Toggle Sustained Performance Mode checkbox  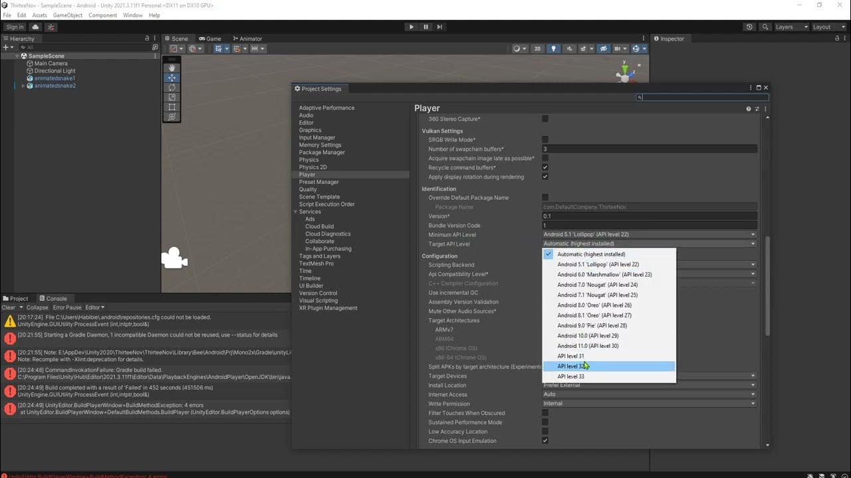[x=545, y=422]
